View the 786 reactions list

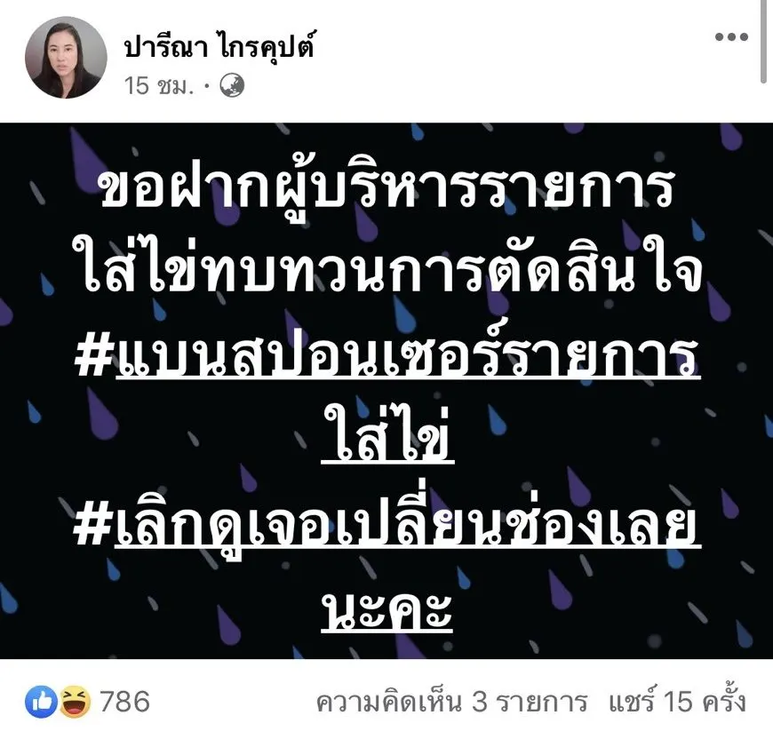pyautogui.click(x=124, y=702)
